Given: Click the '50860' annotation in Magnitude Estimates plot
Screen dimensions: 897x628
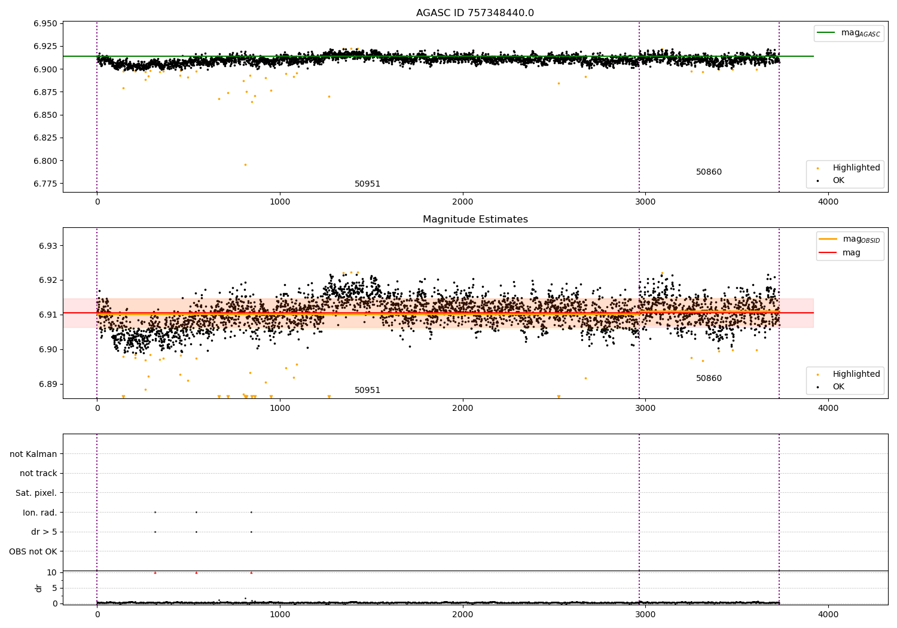Looking at the screenshot, I should coord(709,379).
